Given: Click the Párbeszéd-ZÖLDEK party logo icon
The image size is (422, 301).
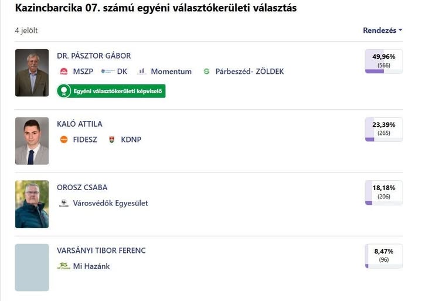Looking at the screenshot, I should pos(206,72).
